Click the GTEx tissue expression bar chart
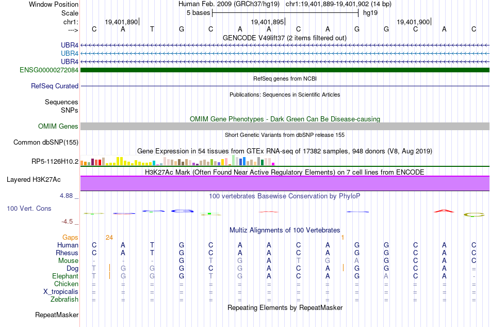Viewport: 490px width, 327px height. (177, 160)
